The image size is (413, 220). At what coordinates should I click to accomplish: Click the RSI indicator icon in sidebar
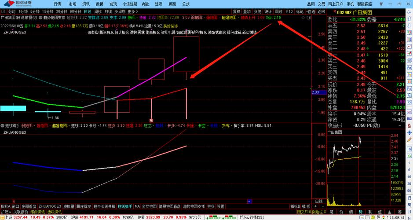(409, 119)
